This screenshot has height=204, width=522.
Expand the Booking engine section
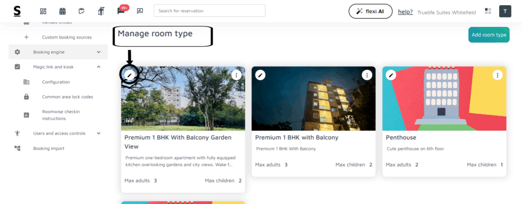pos(98,52)
